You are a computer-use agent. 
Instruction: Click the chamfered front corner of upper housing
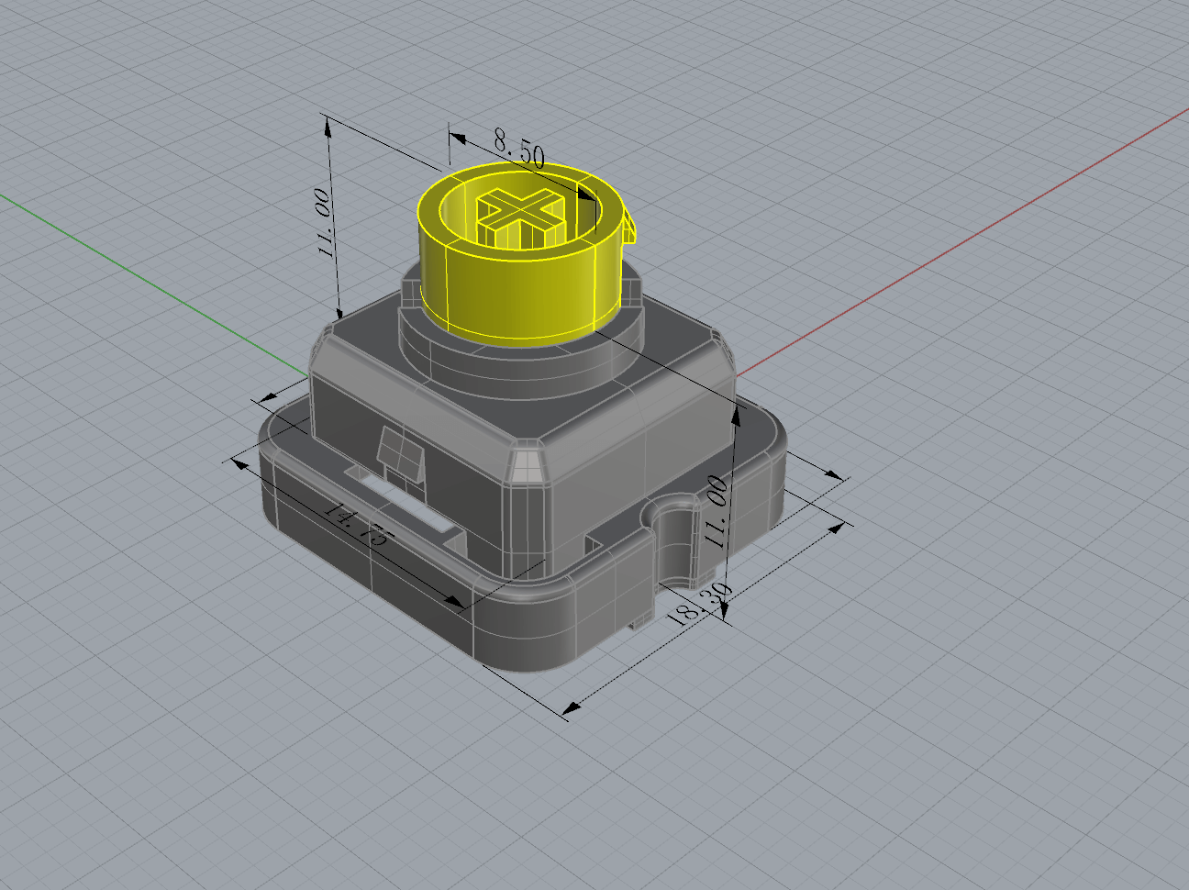[527, 465]
